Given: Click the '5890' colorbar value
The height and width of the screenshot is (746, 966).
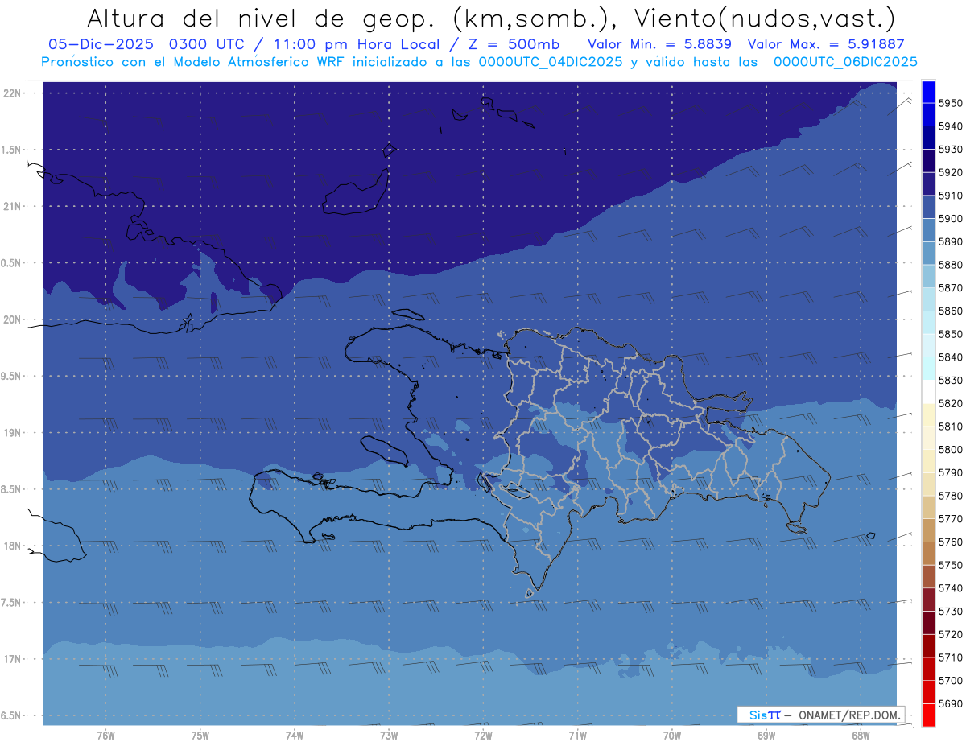Looking at the screenshot, I should point(951,241).
